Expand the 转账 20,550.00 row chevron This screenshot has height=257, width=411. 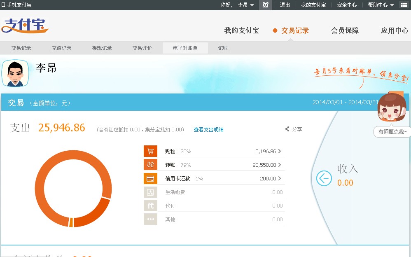click(x=280, y=165)
